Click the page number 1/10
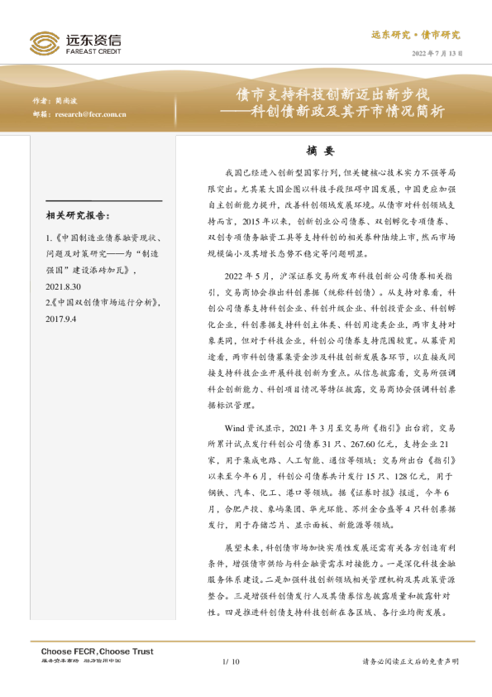This screenshot has width=492, height=697. point(231,661)
